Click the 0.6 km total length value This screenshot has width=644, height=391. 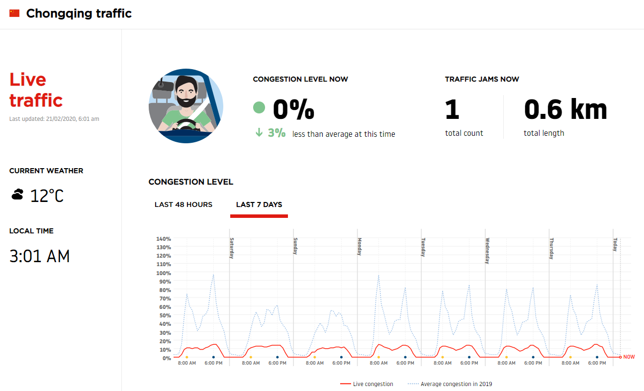tap(565, 110)
